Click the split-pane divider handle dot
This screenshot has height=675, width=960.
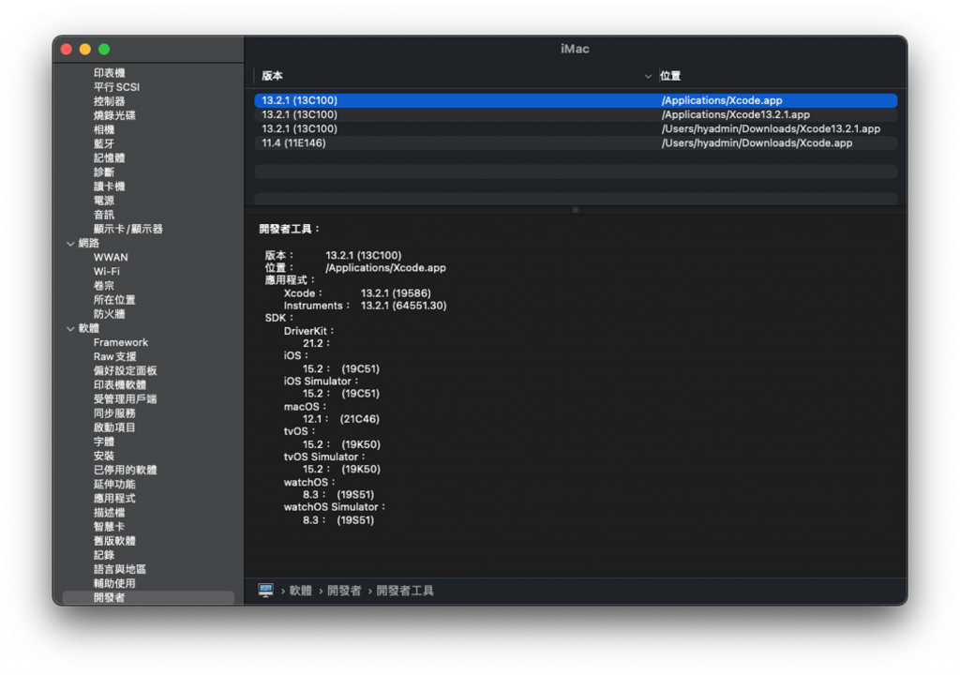tap(575, 210)
